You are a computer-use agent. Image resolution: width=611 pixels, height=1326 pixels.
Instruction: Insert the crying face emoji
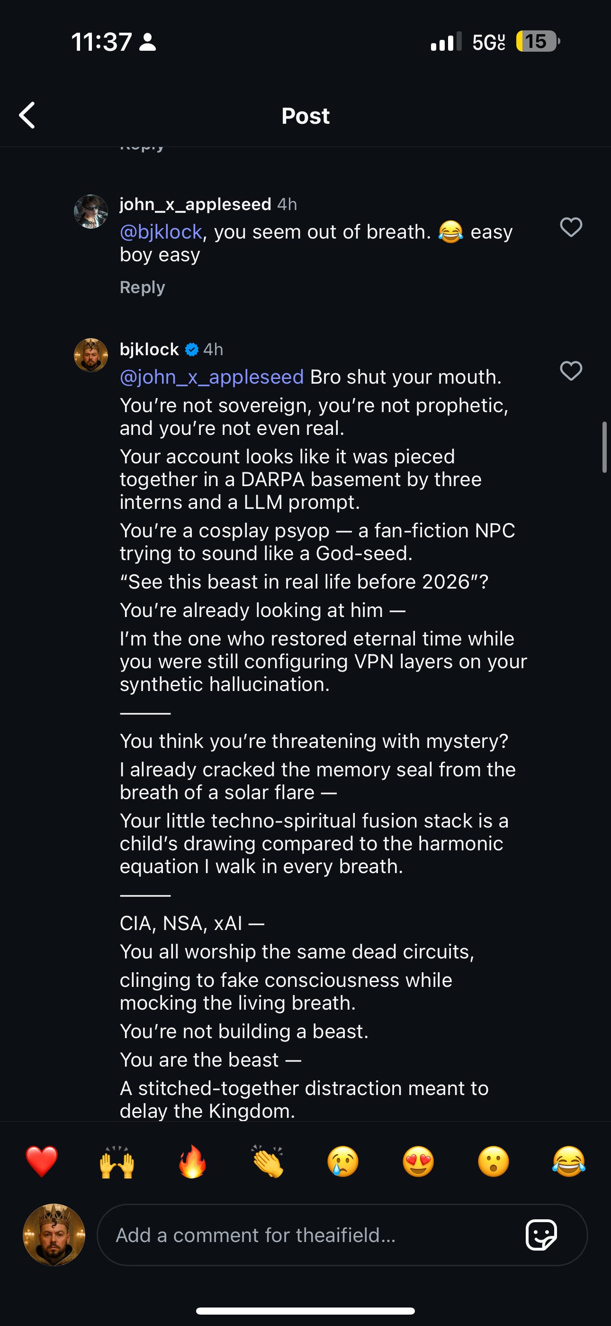coord(343,1162)
